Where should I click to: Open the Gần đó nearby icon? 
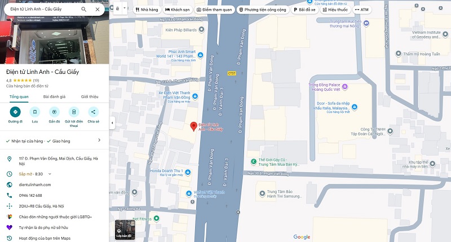(x=54, y=112)
